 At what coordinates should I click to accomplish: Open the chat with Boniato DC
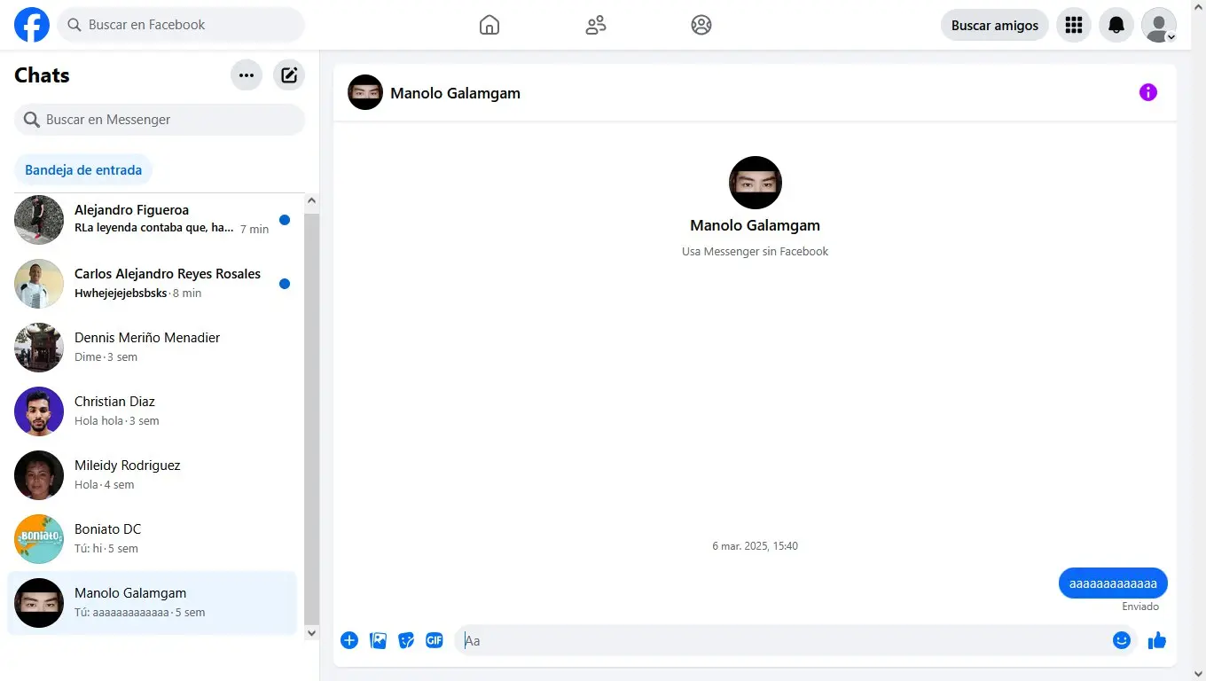(151, 538)
